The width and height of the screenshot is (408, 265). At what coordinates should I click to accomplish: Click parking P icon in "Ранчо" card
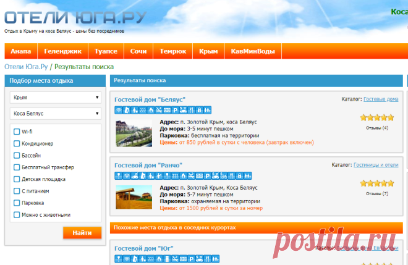click(x=207, y=176)
